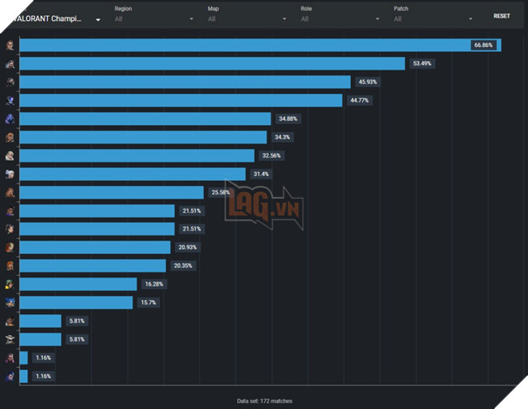Select the agent icon next to 15.7%
This screenshot has height=409, width=528.
[x=9, y=303]
